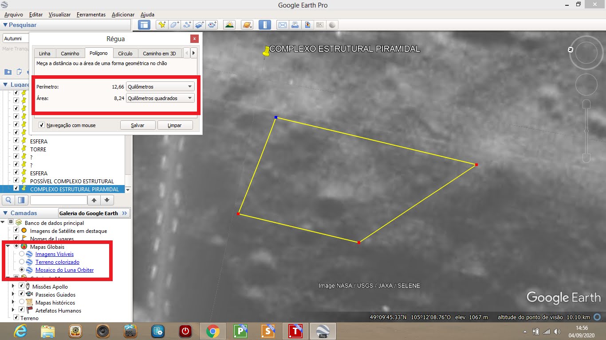This screenshot has height=340, width=606.
Task: Click the yellow pushpin on the map
Action: 266,52
